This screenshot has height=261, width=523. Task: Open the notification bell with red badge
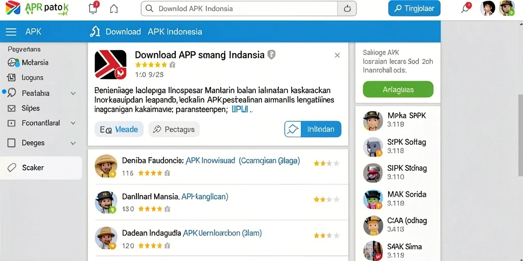[466, 8]
